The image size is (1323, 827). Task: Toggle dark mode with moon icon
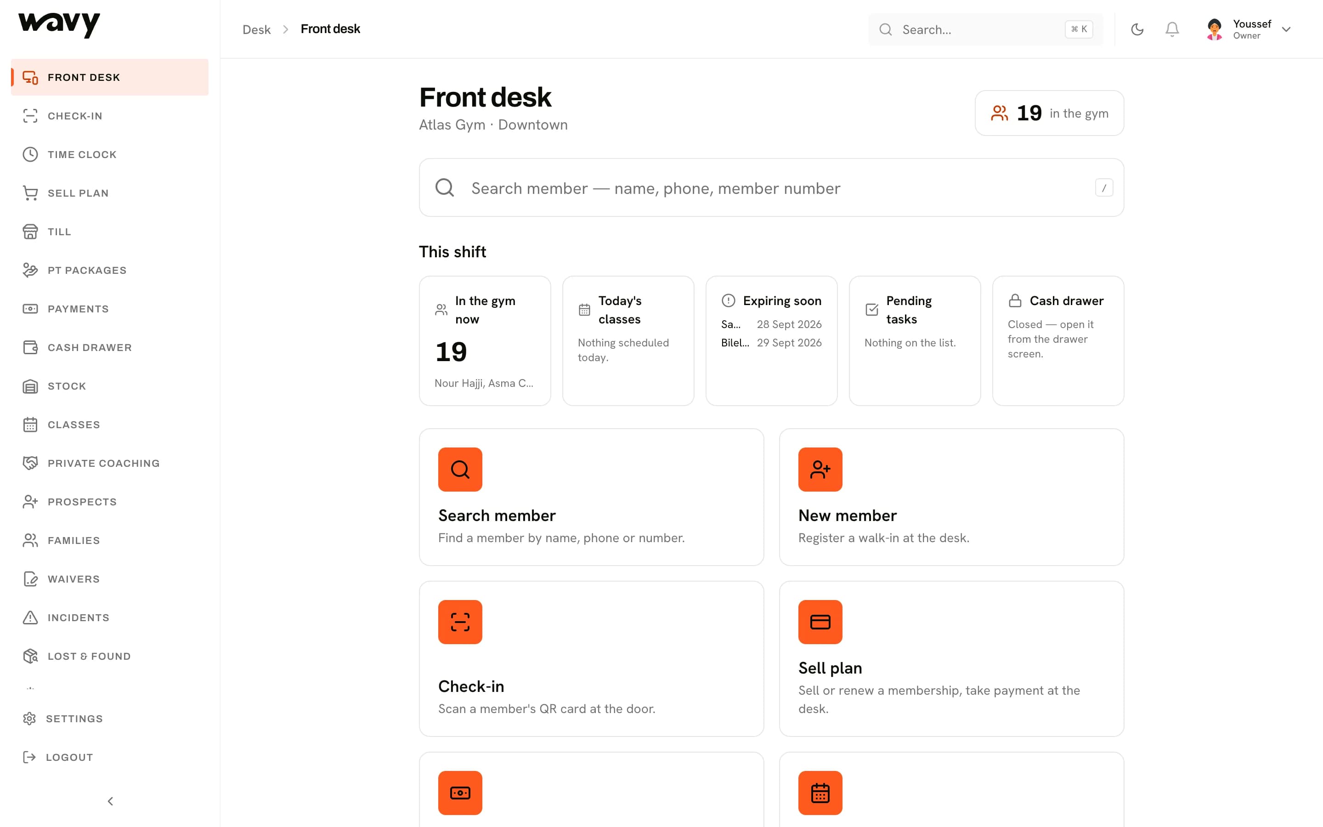(x=1137, y=29)
